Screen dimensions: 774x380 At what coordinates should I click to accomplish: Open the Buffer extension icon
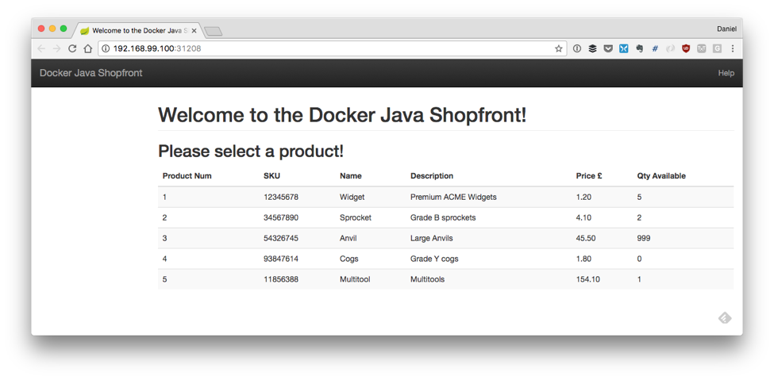click(592, 48)
